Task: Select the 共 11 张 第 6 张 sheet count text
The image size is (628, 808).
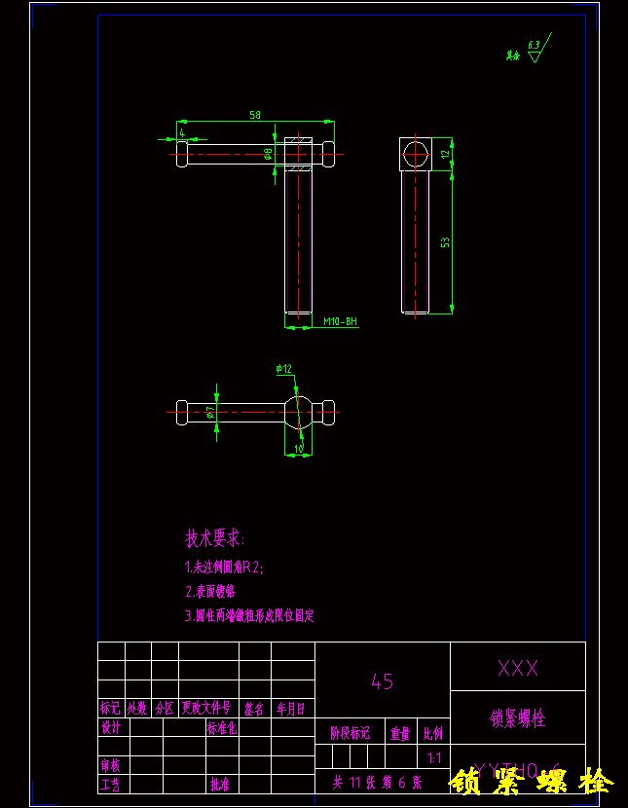Action: click(377, 784)
